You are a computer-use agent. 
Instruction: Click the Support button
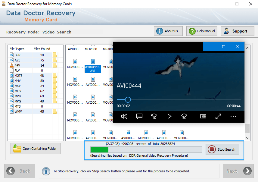click(238, 31)
